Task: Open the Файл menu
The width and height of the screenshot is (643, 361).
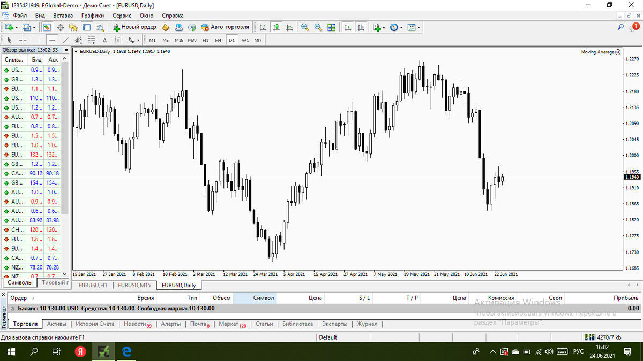Action: 20,16
